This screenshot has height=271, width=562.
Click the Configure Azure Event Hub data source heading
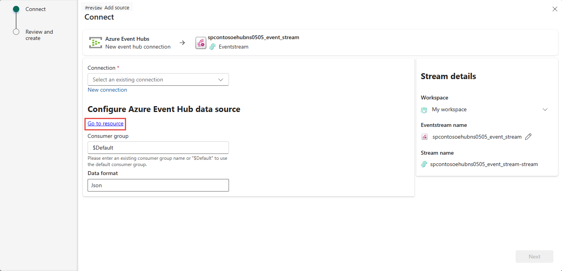[x=164, y=109]
